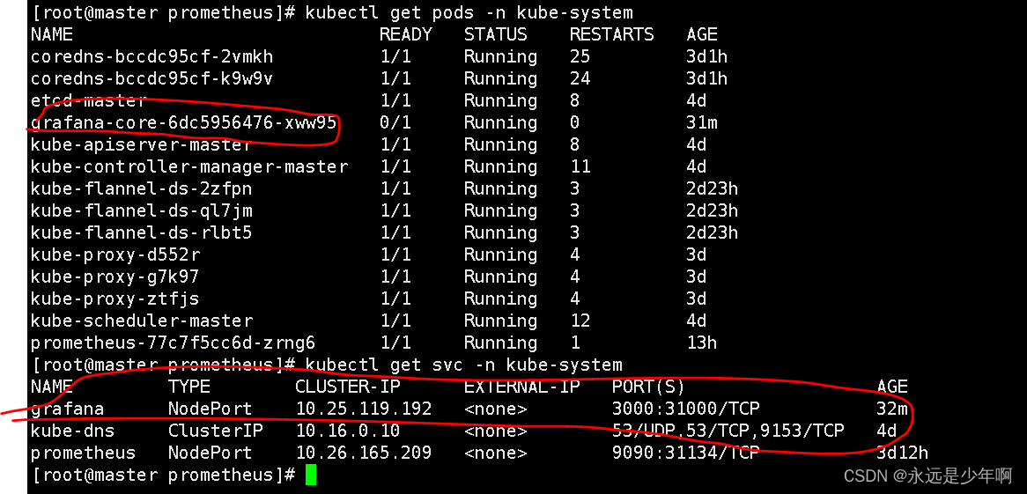Select the kube-scheduler-master pod name
Viewport: 1027px width, 494px height.
coord(142,321)
